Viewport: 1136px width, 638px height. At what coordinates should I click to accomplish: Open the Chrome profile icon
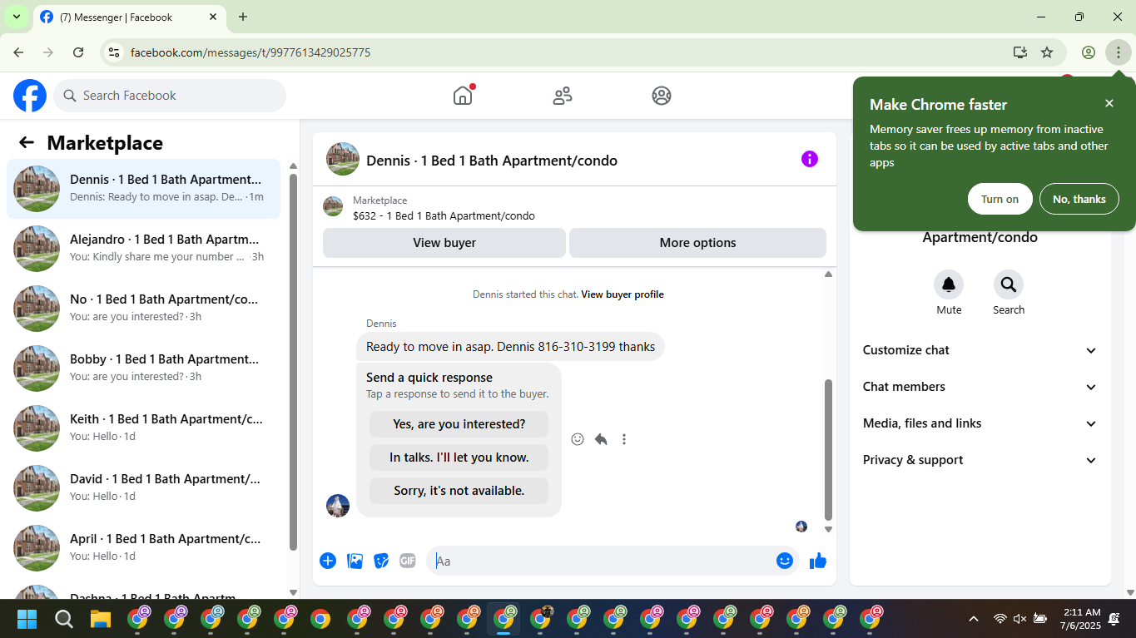click(1089, 52)
